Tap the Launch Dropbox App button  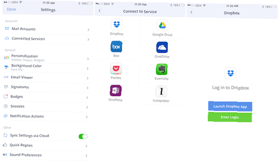[230, 106]
